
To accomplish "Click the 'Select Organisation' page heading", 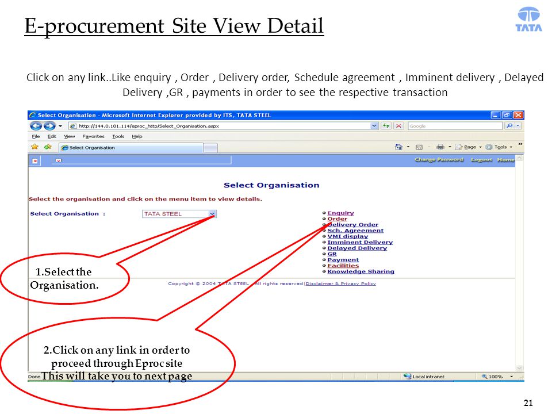I will (271, 185).
